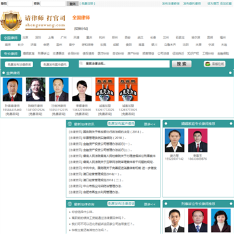Click the globe icon beside 最新法律咨询

(70, 204)
